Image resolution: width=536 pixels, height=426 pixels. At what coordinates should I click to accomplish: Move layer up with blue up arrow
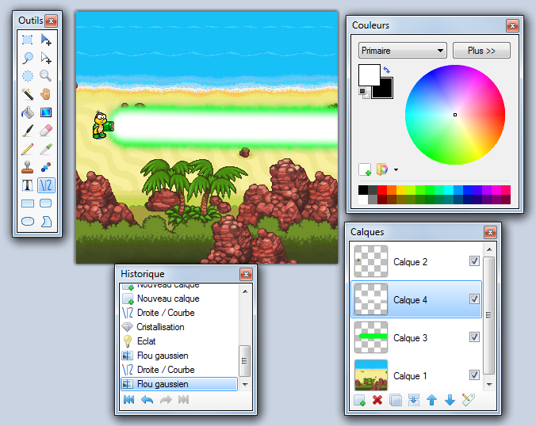[x=432, y=401]
